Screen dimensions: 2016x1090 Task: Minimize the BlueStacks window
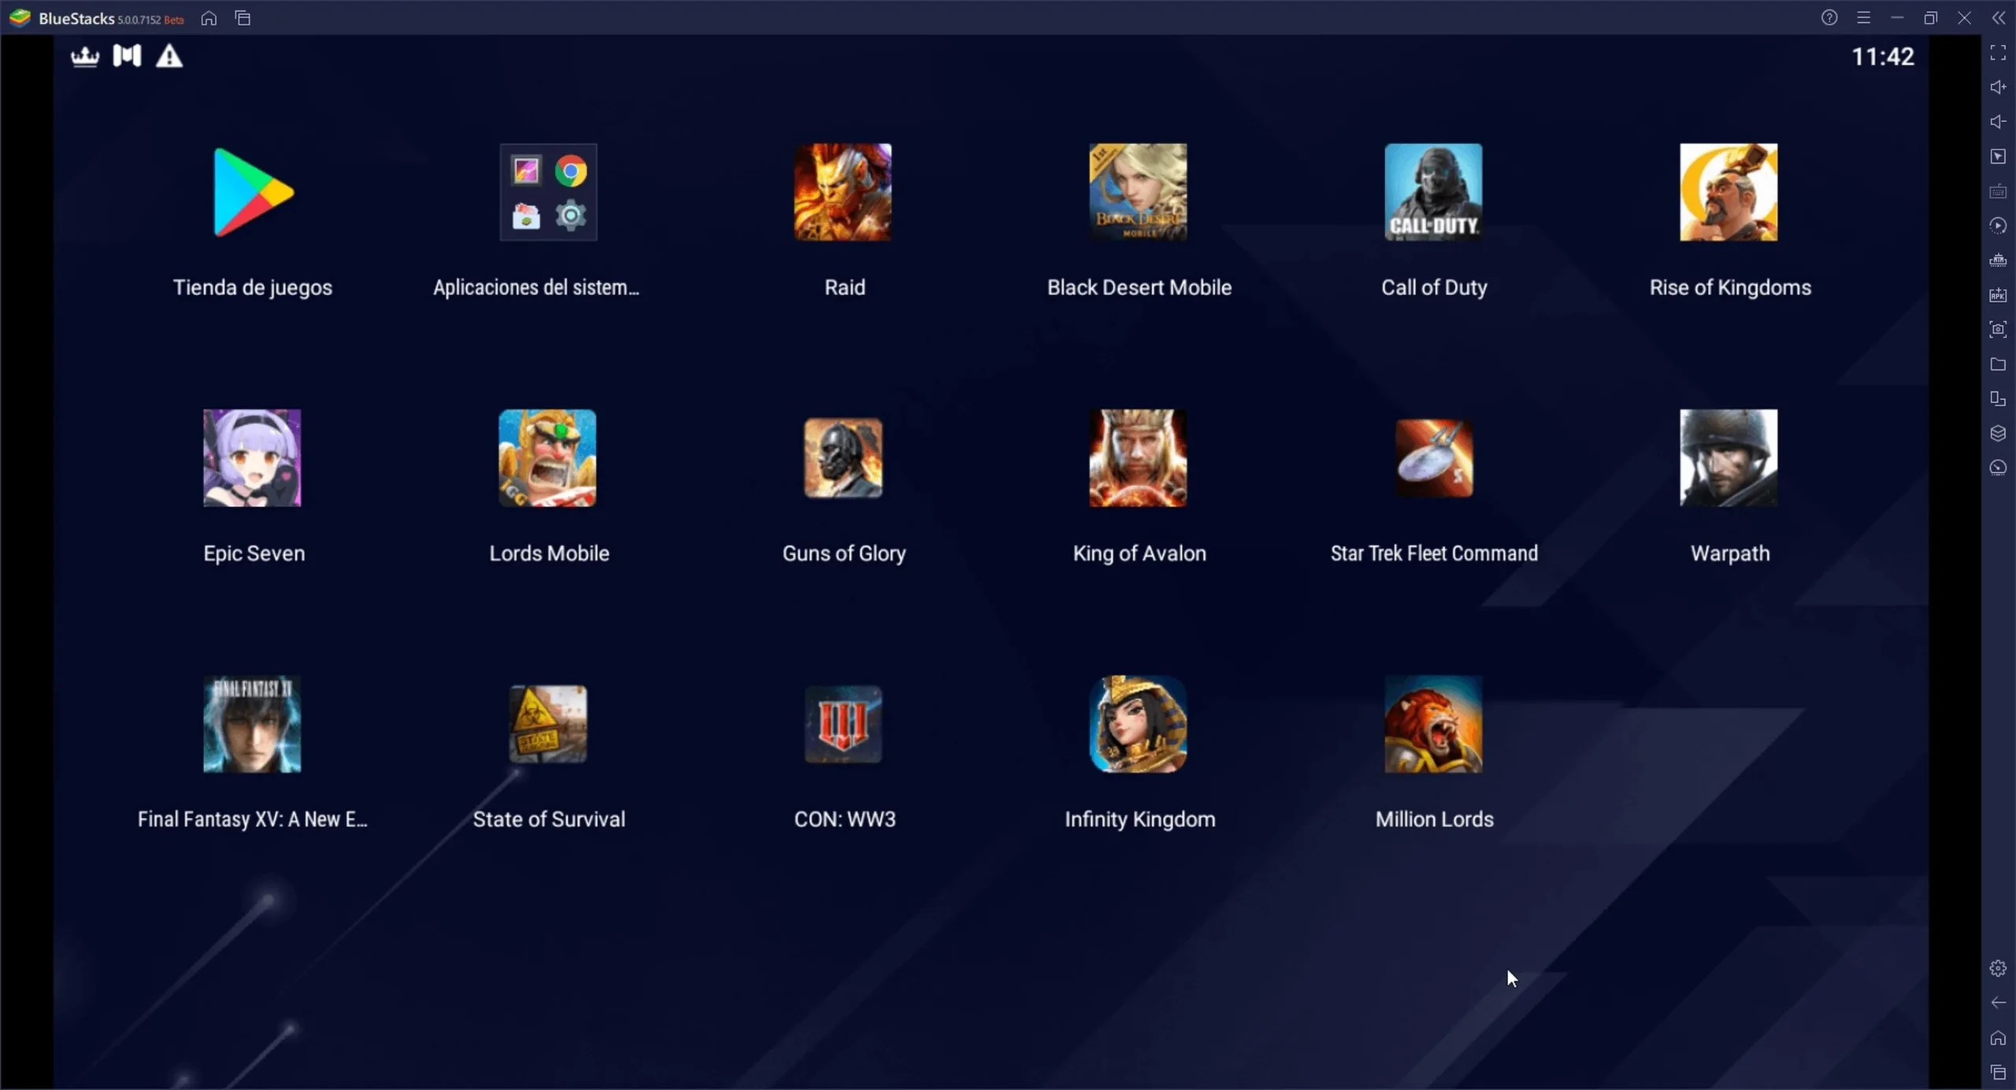point(1897,18)
